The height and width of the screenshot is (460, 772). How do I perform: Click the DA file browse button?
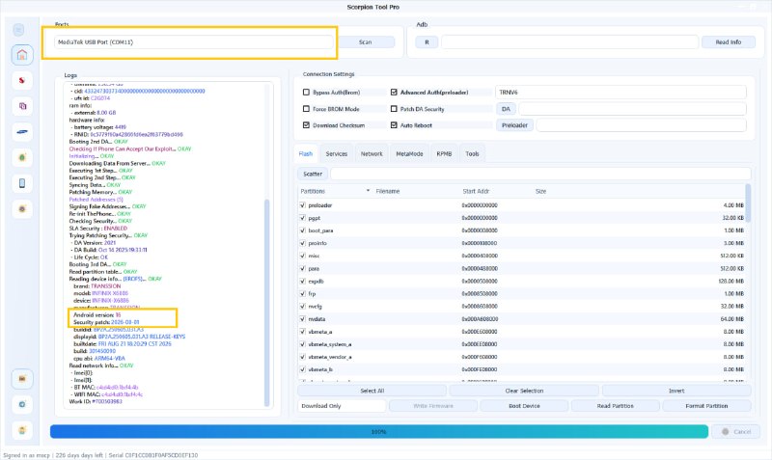pyautogui.click(x=506, y=109)
